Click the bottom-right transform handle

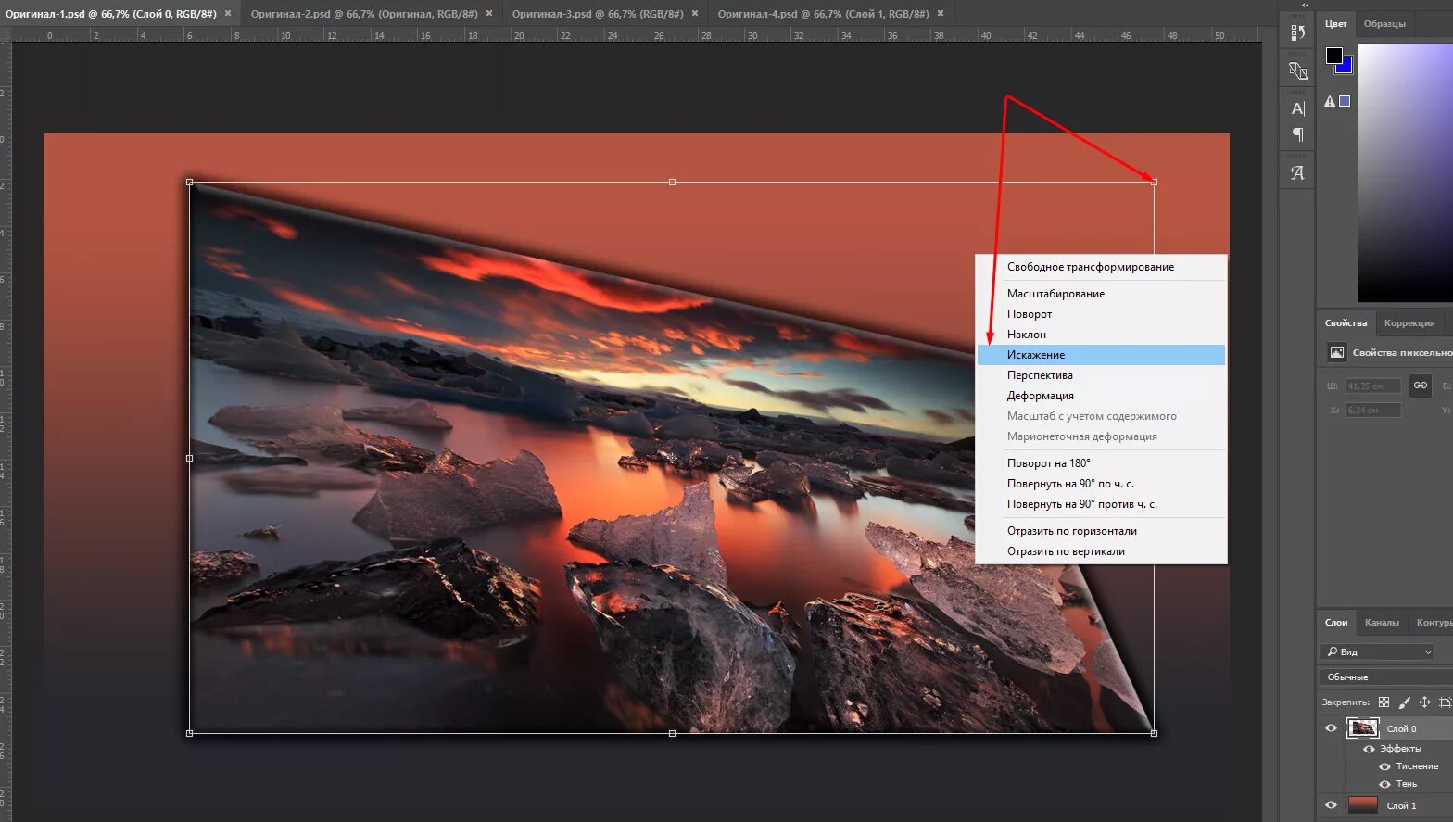(x=1154, y=733)
